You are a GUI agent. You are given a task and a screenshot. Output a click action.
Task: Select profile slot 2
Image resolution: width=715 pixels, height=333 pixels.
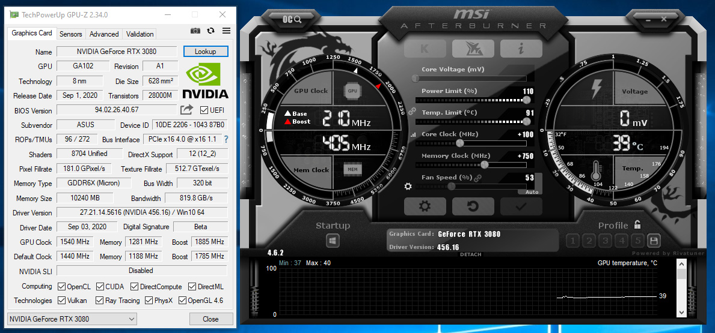(x=589, y=241)
